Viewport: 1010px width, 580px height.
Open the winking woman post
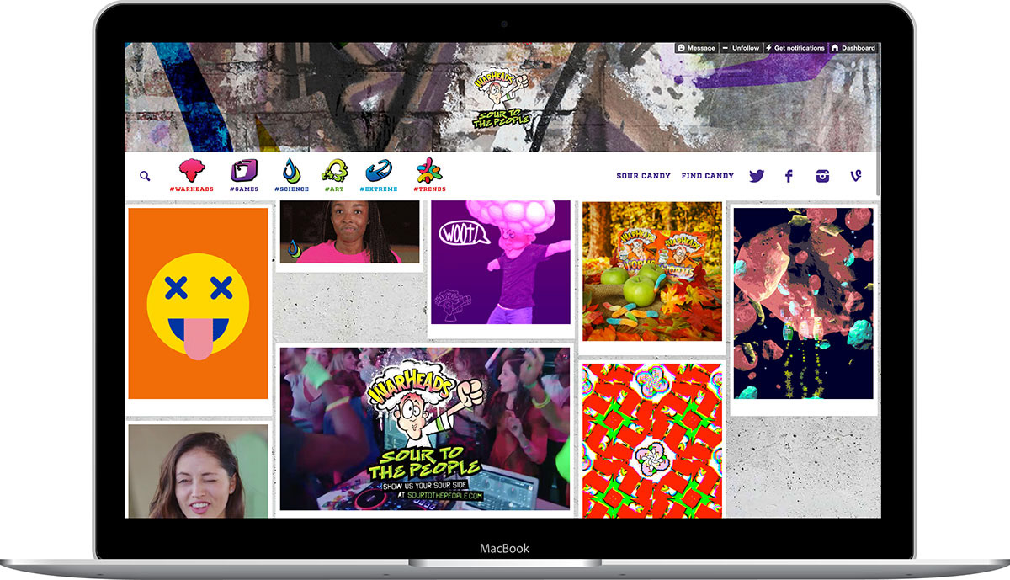coord(198,471)
